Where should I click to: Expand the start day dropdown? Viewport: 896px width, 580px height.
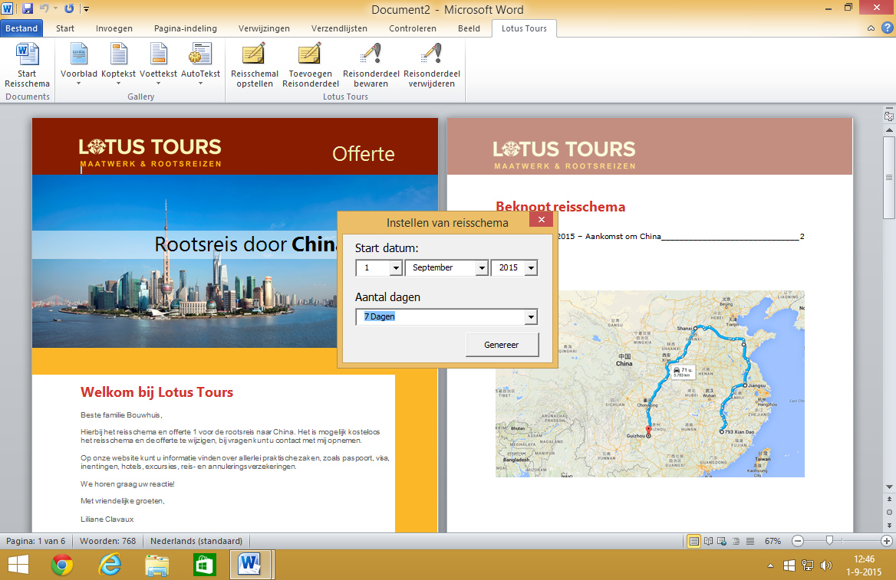coord(396,267)
